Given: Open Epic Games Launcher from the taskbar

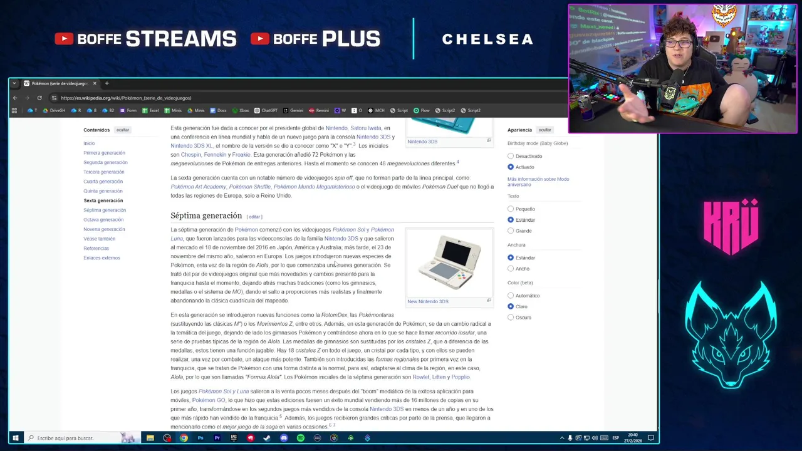Looking at the screenshot, I should click(x=234, y=438).
